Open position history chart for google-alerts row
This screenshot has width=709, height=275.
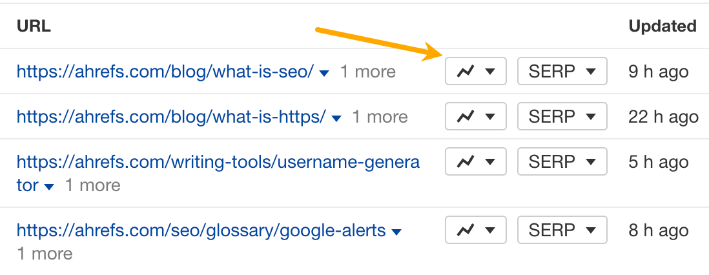[475, 230]
